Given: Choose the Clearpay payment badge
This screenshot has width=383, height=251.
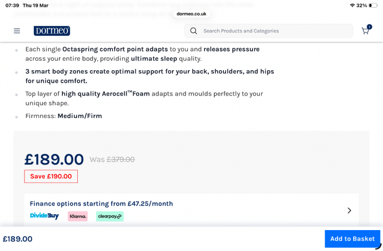Looking at the screenshot, I should pyautogui.click(x=110, y=216).
